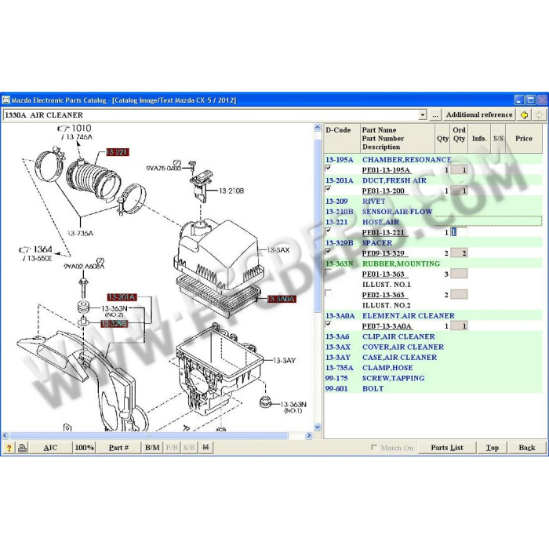Select the HOSE,AIR row
Viewport: 549px width, 549px height.
[x=433, y=222]
